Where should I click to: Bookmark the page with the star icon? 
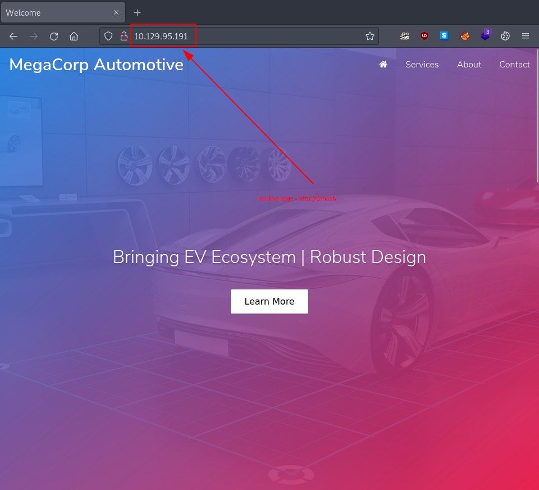click(x=370, y=36)
